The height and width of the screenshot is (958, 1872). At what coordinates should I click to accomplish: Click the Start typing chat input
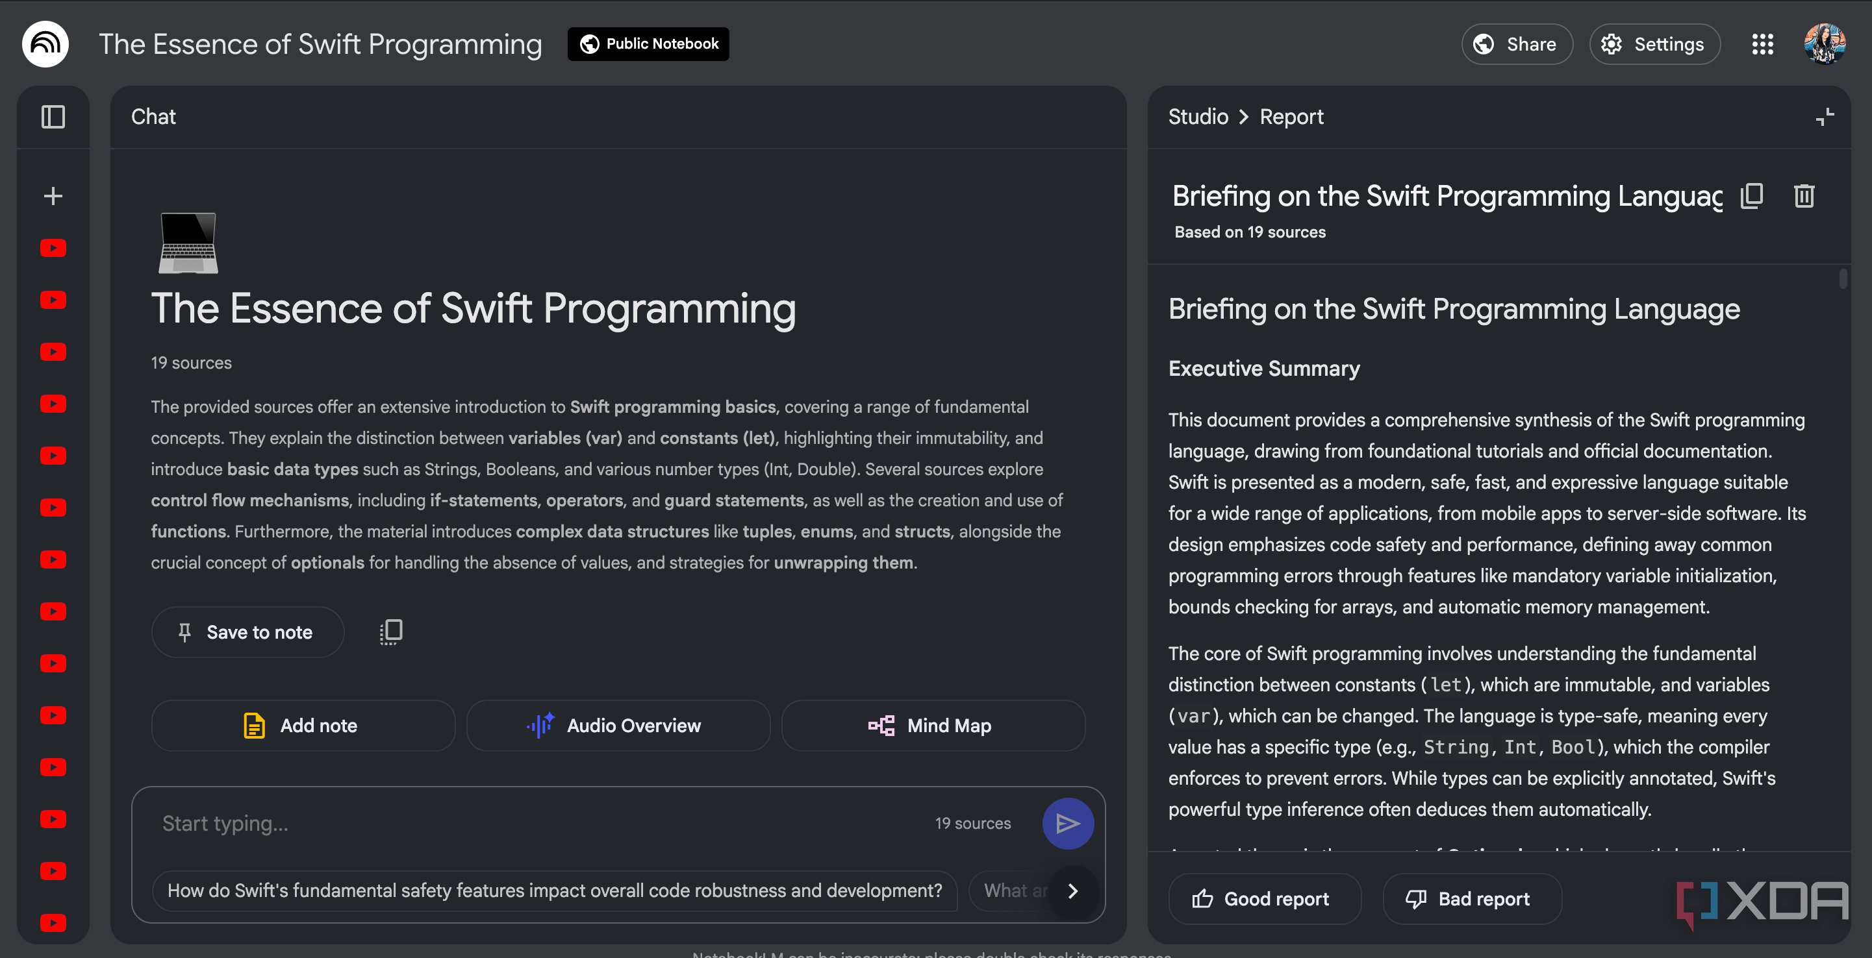[538, 824]
